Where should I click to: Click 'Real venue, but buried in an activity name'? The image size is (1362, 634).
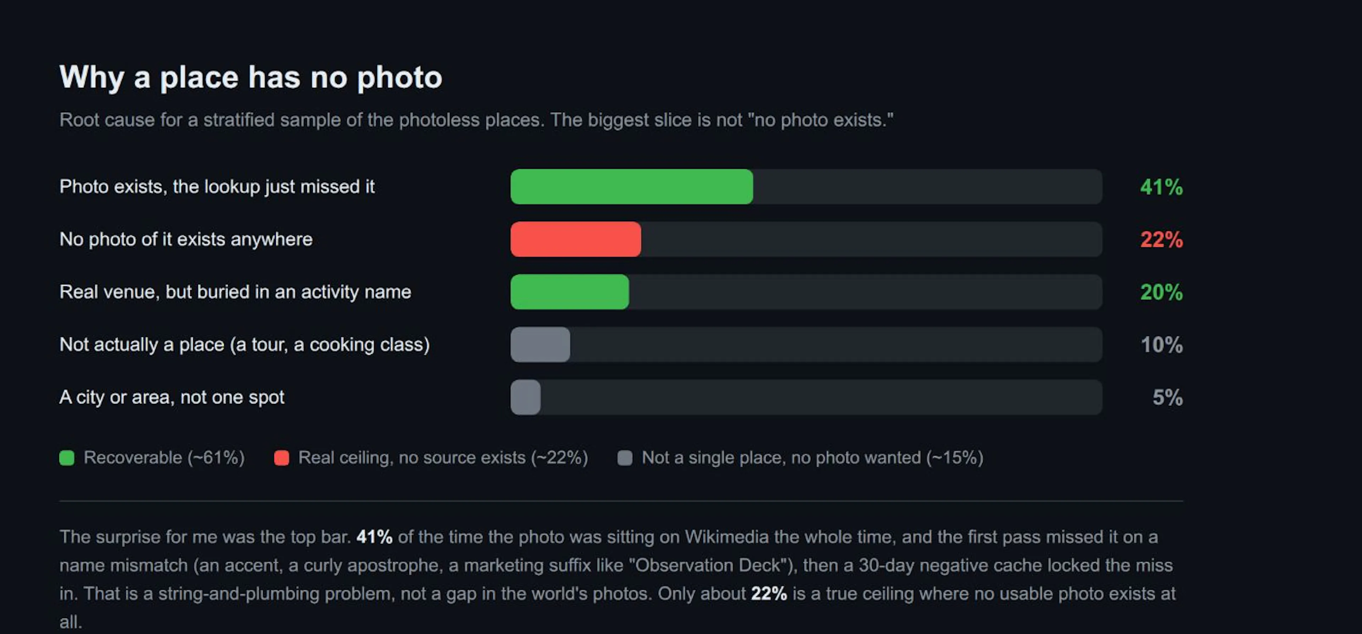[x=235, y=292]
